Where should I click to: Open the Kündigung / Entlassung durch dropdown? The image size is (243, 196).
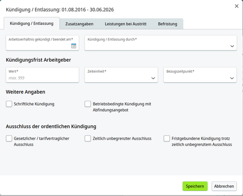coord(161,43)
